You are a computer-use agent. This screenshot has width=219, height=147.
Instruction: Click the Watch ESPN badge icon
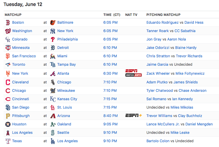click(133, 75)
